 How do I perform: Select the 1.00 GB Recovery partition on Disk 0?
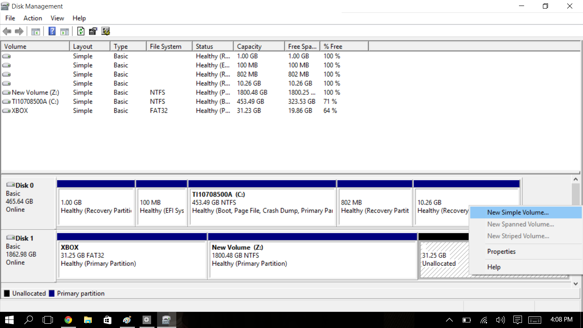tap(96, 202)
